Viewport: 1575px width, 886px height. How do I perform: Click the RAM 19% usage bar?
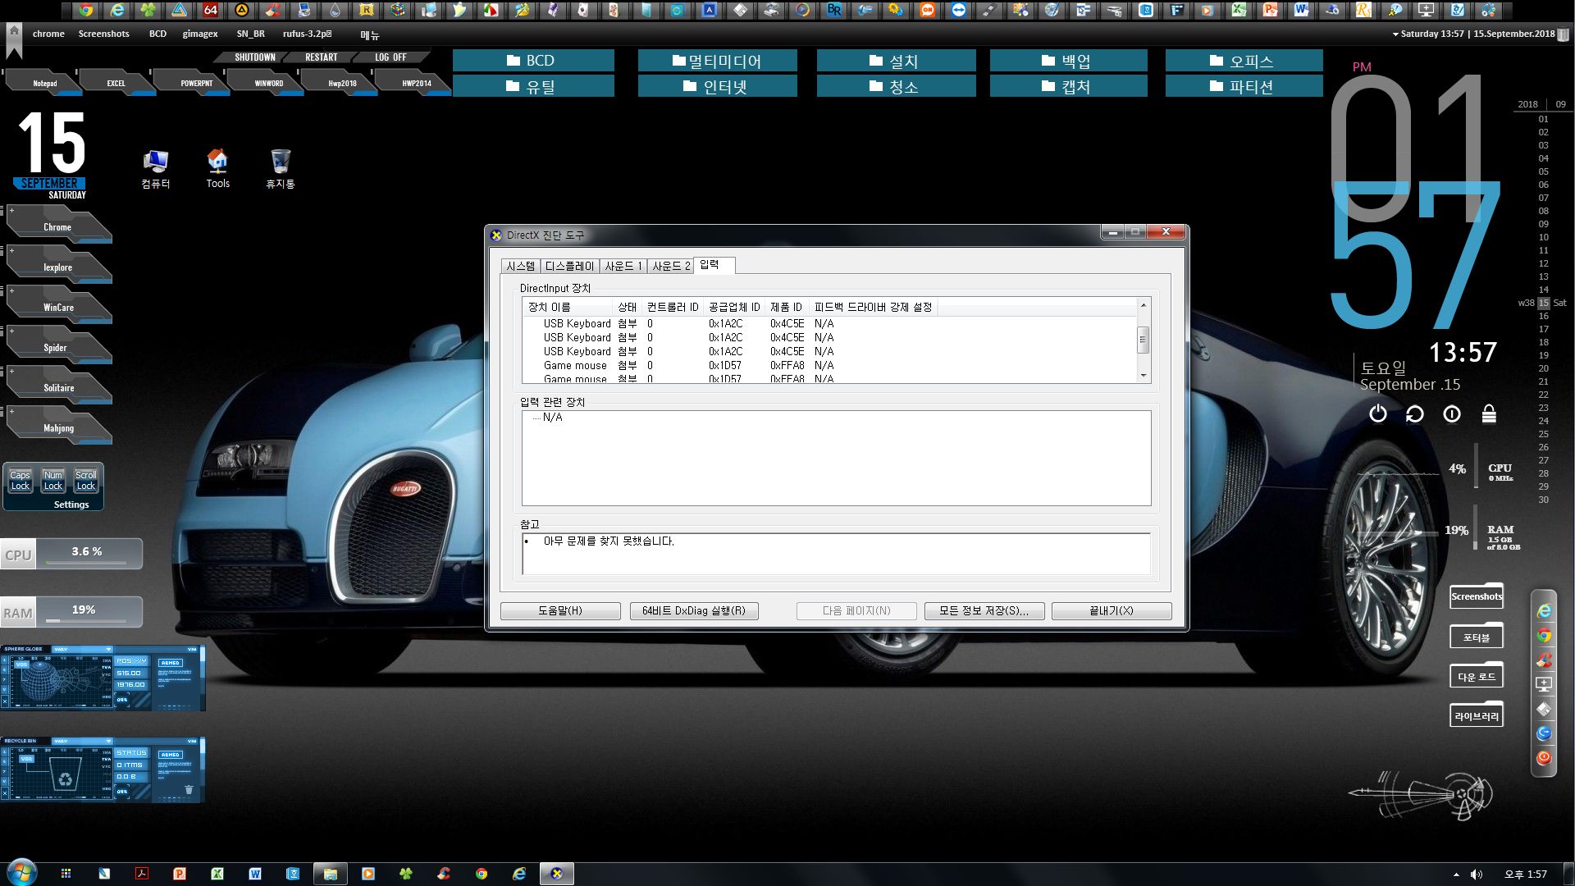point(71,612)
